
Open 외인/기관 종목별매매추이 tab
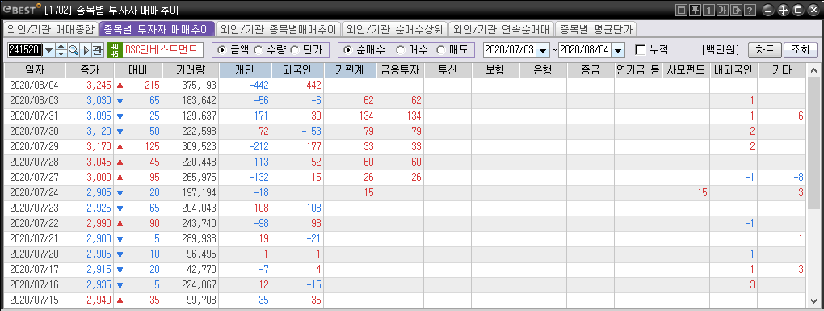click(x=278, y=29)
